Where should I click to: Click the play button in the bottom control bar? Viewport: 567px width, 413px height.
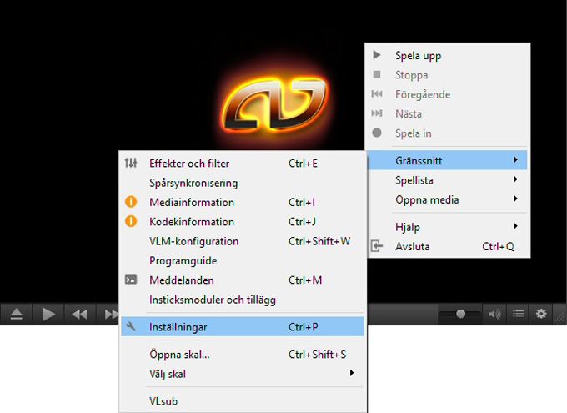(48, 314)
